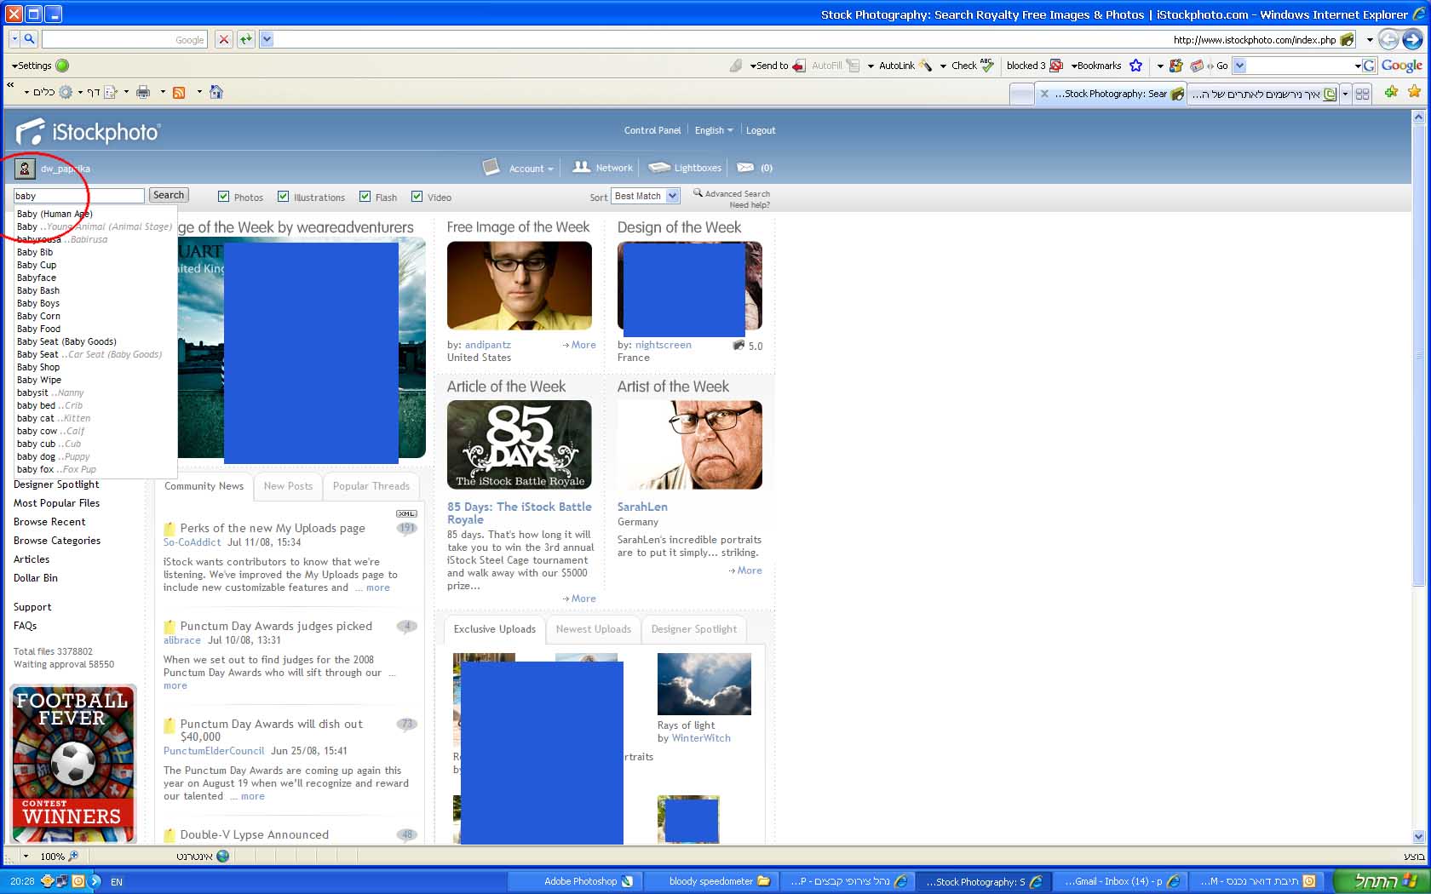Click the iStockphoto logo
1431x894 pixels.
coord(88,132)
